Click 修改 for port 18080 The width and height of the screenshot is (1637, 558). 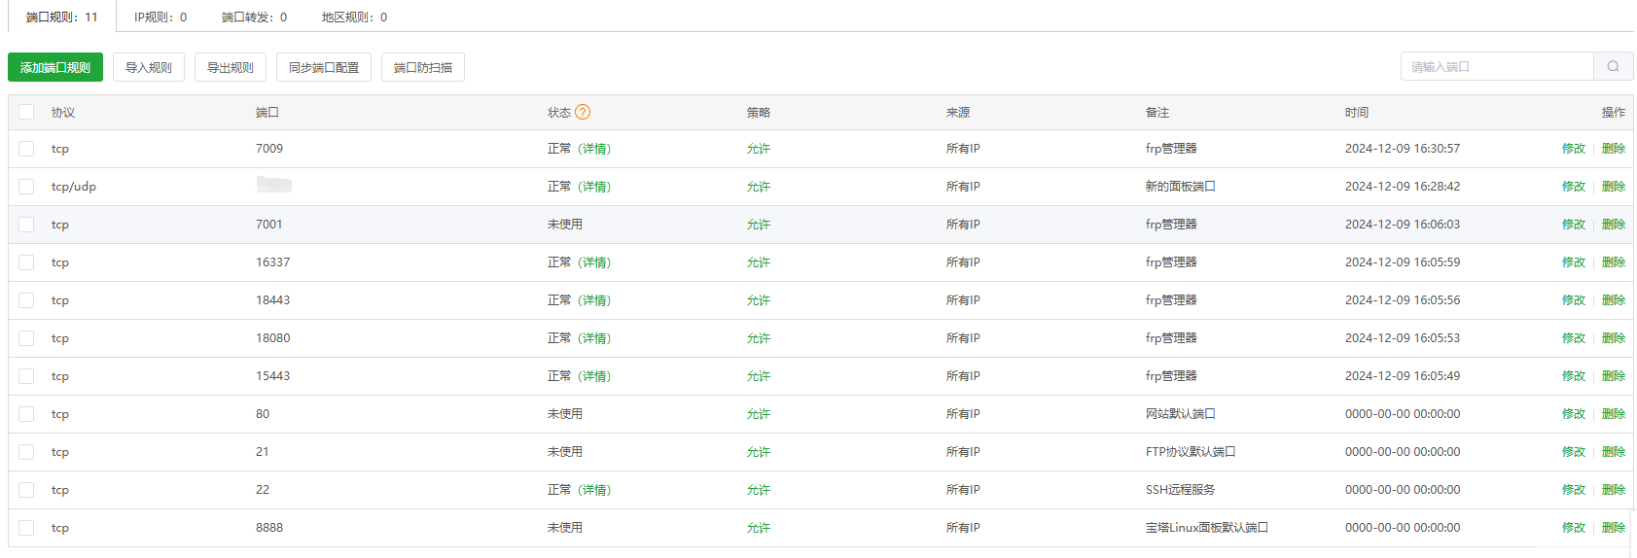pos(1574,338)
